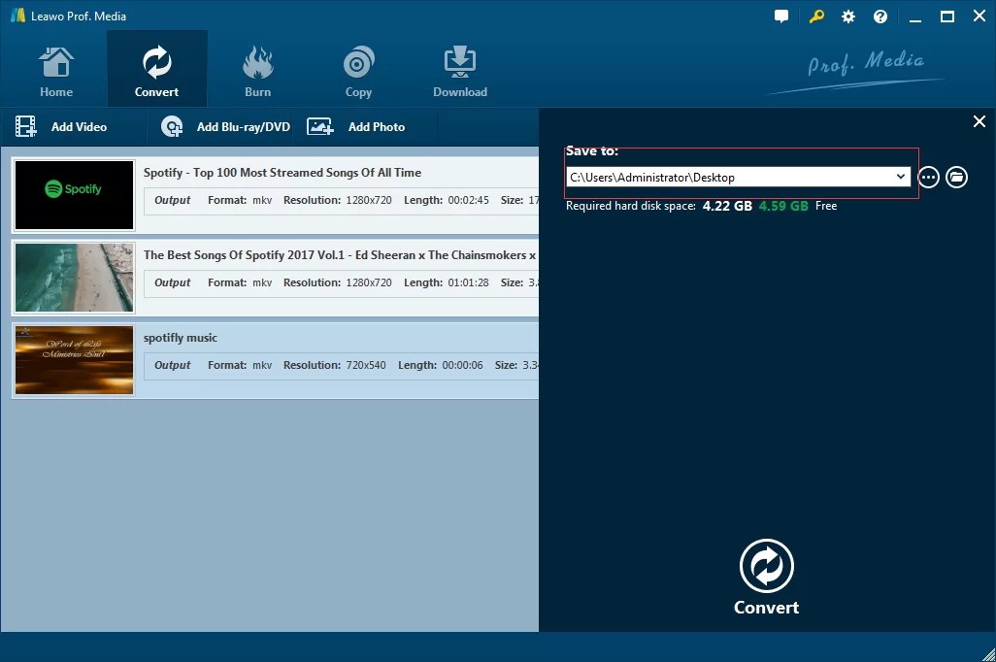Screen dimensions: 996x662
Task: Start conversion with the big Convert button
Action: [766, 577]
